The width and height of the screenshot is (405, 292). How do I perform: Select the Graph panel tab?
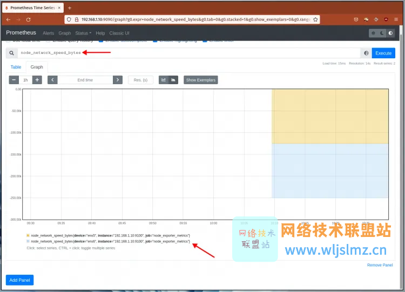(x=37, y=67)
